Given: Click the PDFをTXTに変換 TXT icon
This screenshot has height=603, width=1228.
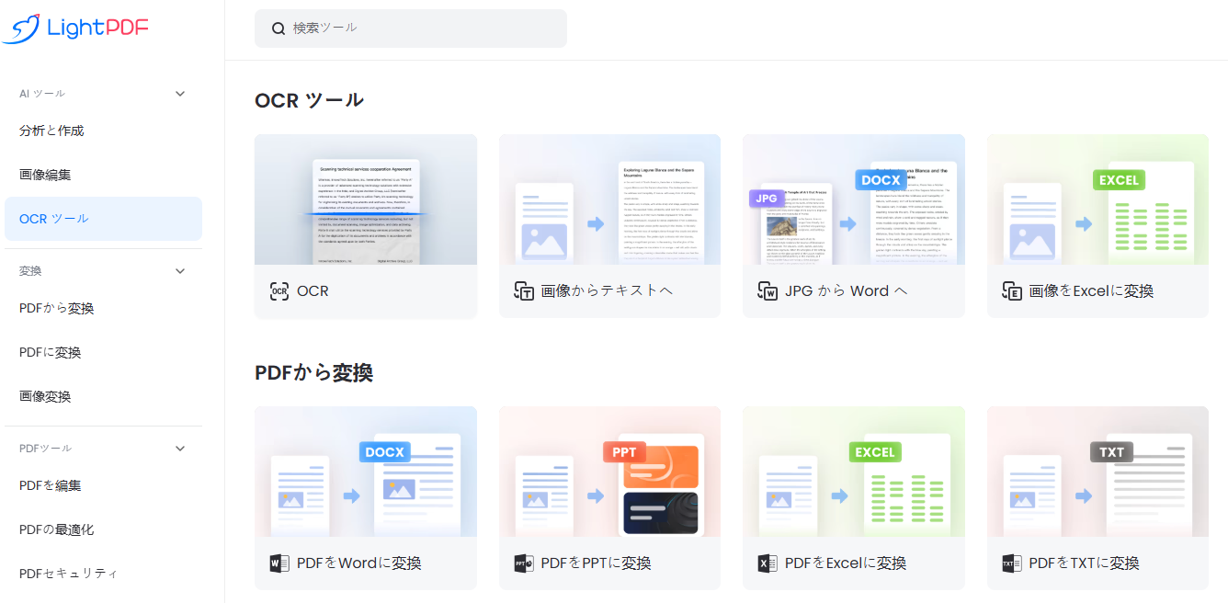Looking at the screenshot, I should [x=1012, y=563].
